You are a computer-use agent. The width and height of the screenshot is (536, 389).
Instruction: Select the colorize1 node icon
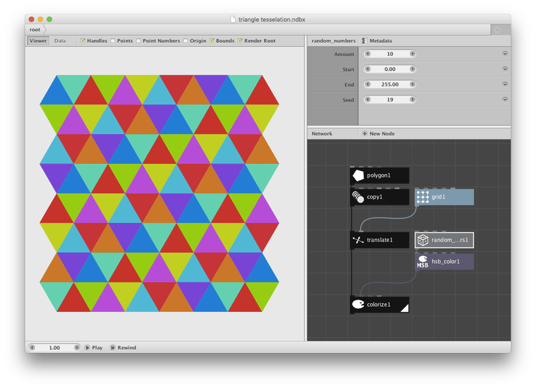(358, 304)
